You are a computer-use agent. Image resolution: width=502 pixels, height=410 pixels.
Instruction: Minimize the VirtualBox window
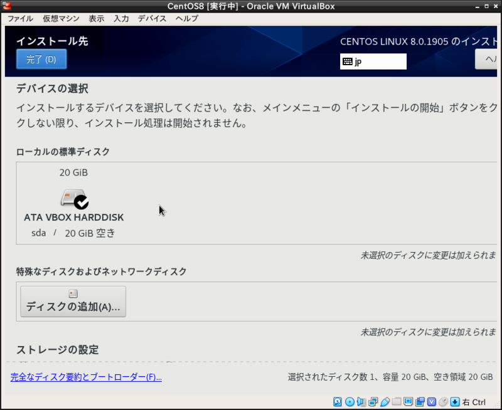coord(478,6)
